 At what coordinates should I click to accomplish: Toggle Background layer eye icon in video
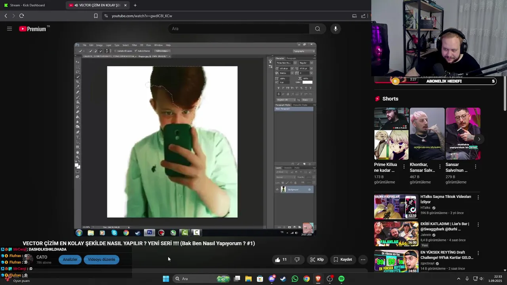[277, 190]
